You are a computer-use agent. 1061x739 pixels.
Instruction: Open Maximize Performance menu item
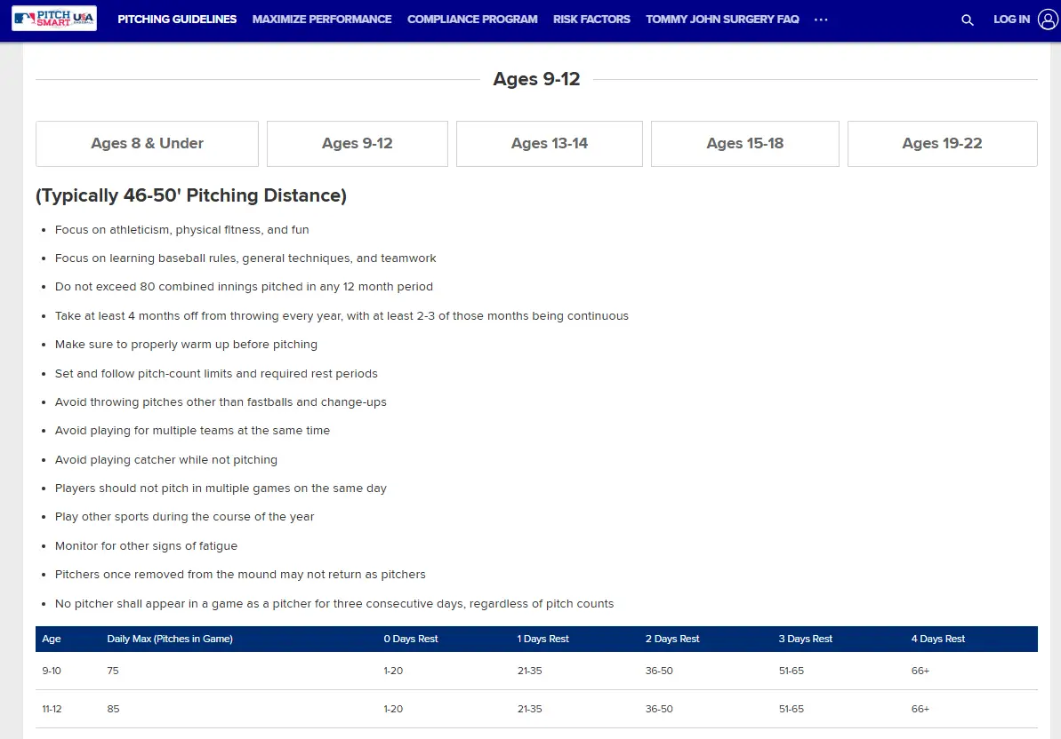pos(322,20)
